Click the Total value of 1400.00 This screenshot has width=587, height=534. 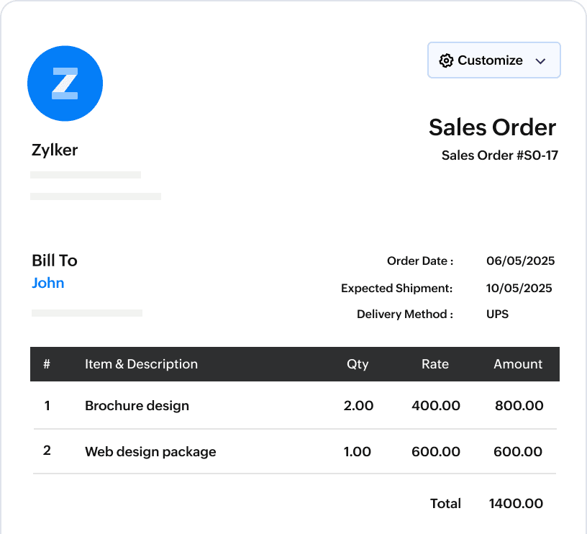click(x=516, y=504)
